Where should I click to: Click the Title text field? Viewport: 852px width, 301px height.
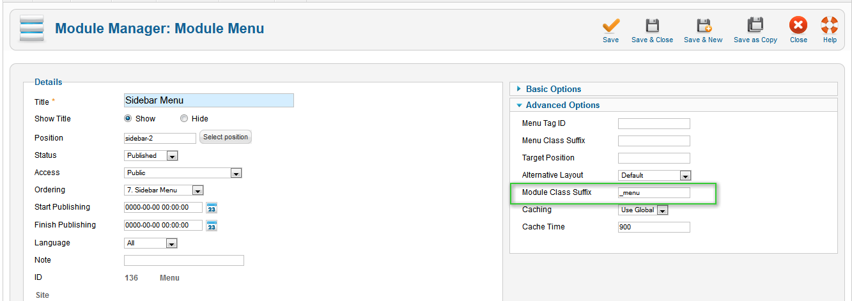click(x=208, y=100)
